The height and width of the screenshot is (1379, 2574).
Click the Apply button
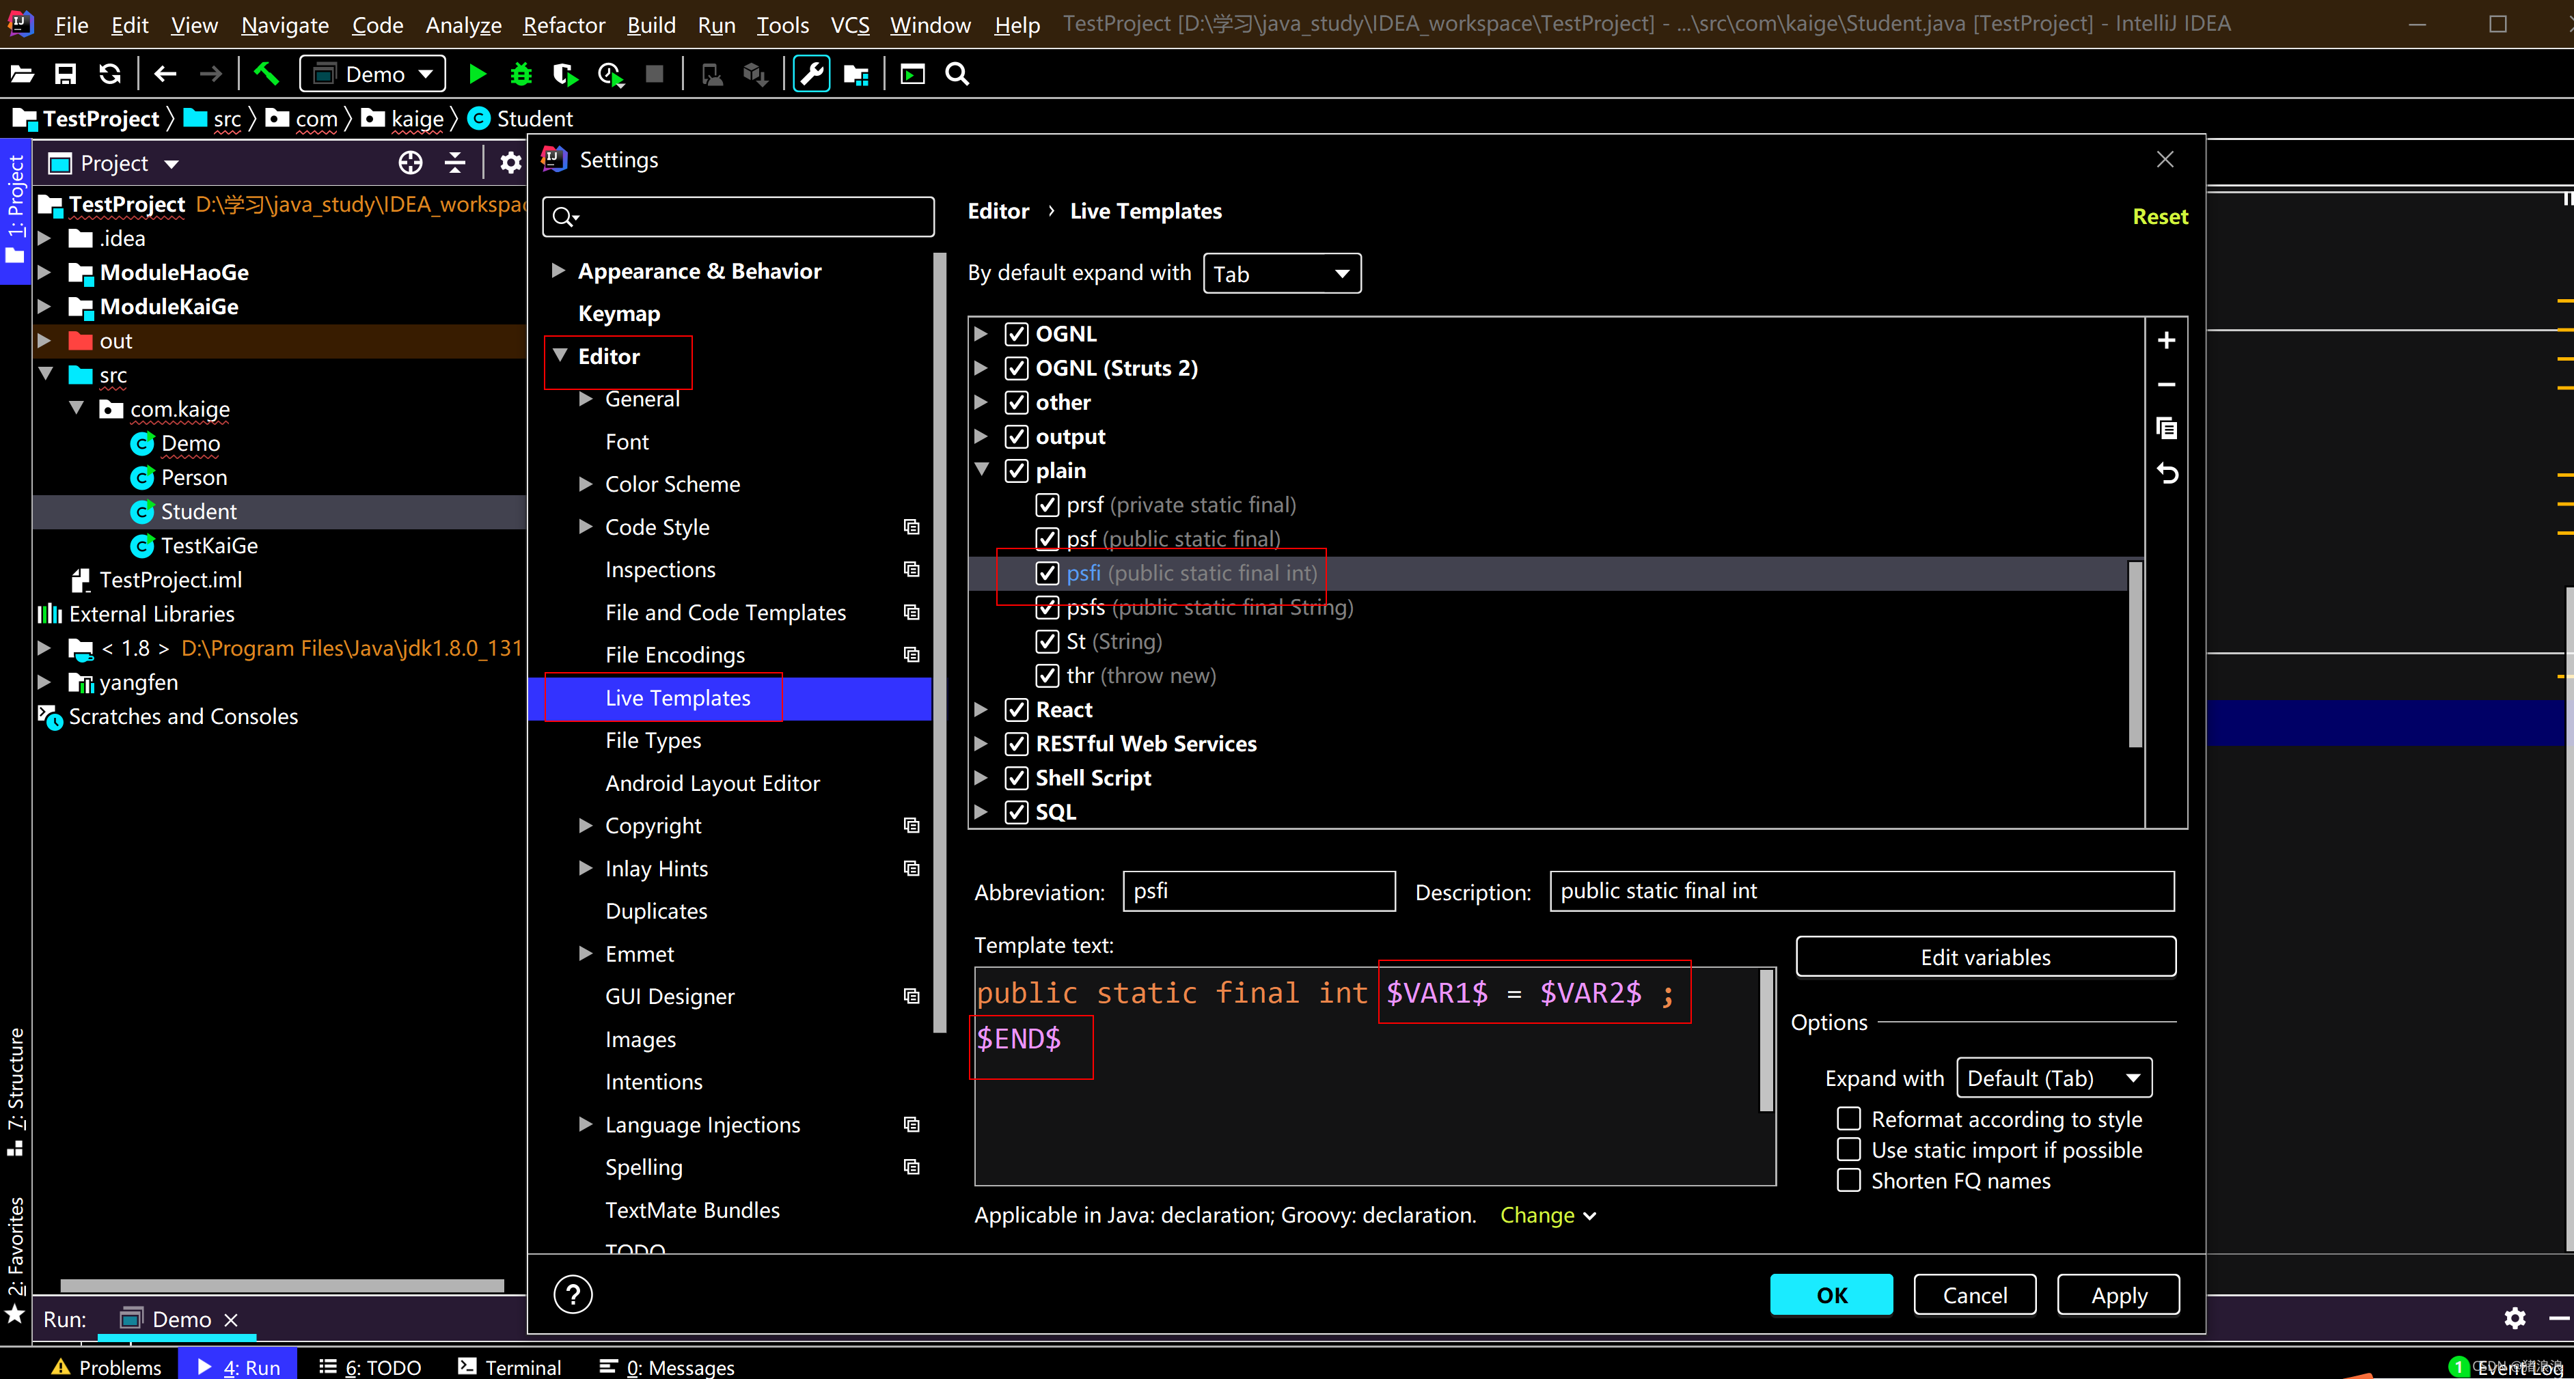tap(2118, 1295)
